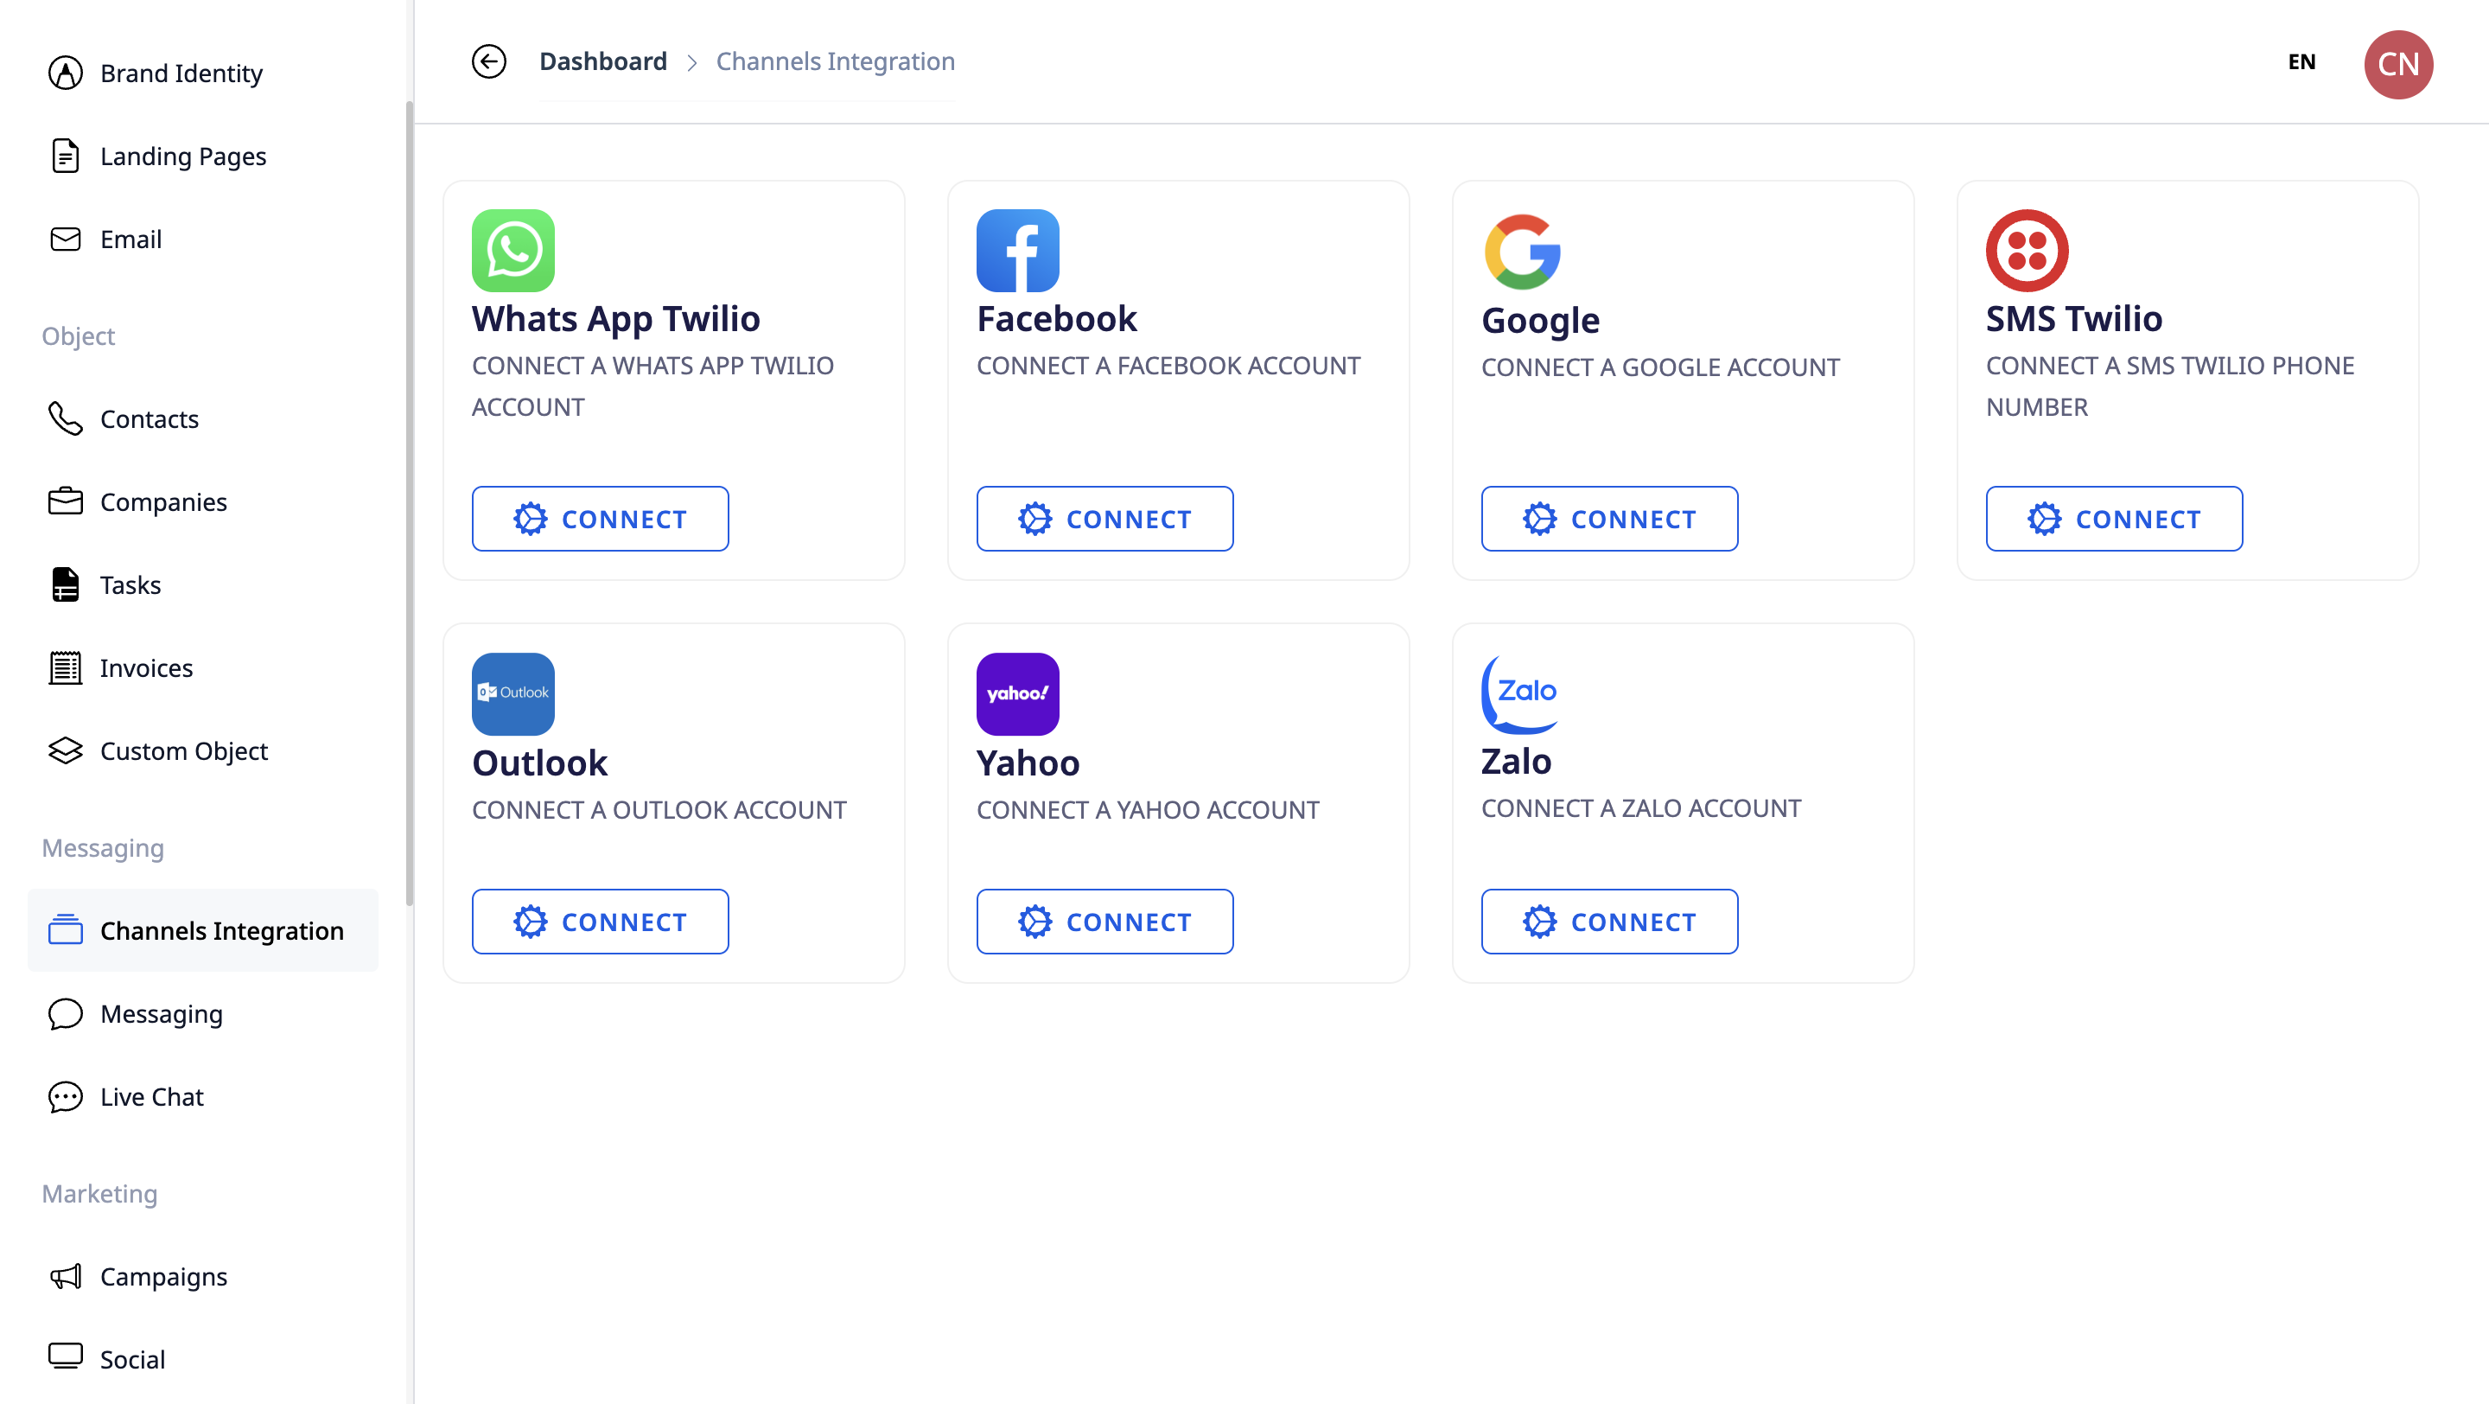
Task: Open the EN language selector
Action: 2301,62
